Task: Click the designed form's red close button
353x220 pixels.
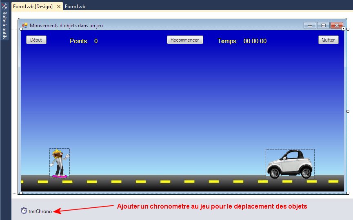Action: point(337,26)
